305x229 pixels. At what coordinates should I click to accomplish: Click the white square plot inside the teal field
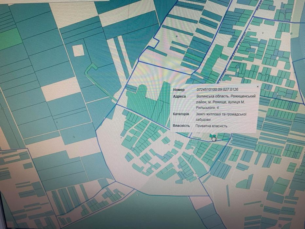coord(78,50)
